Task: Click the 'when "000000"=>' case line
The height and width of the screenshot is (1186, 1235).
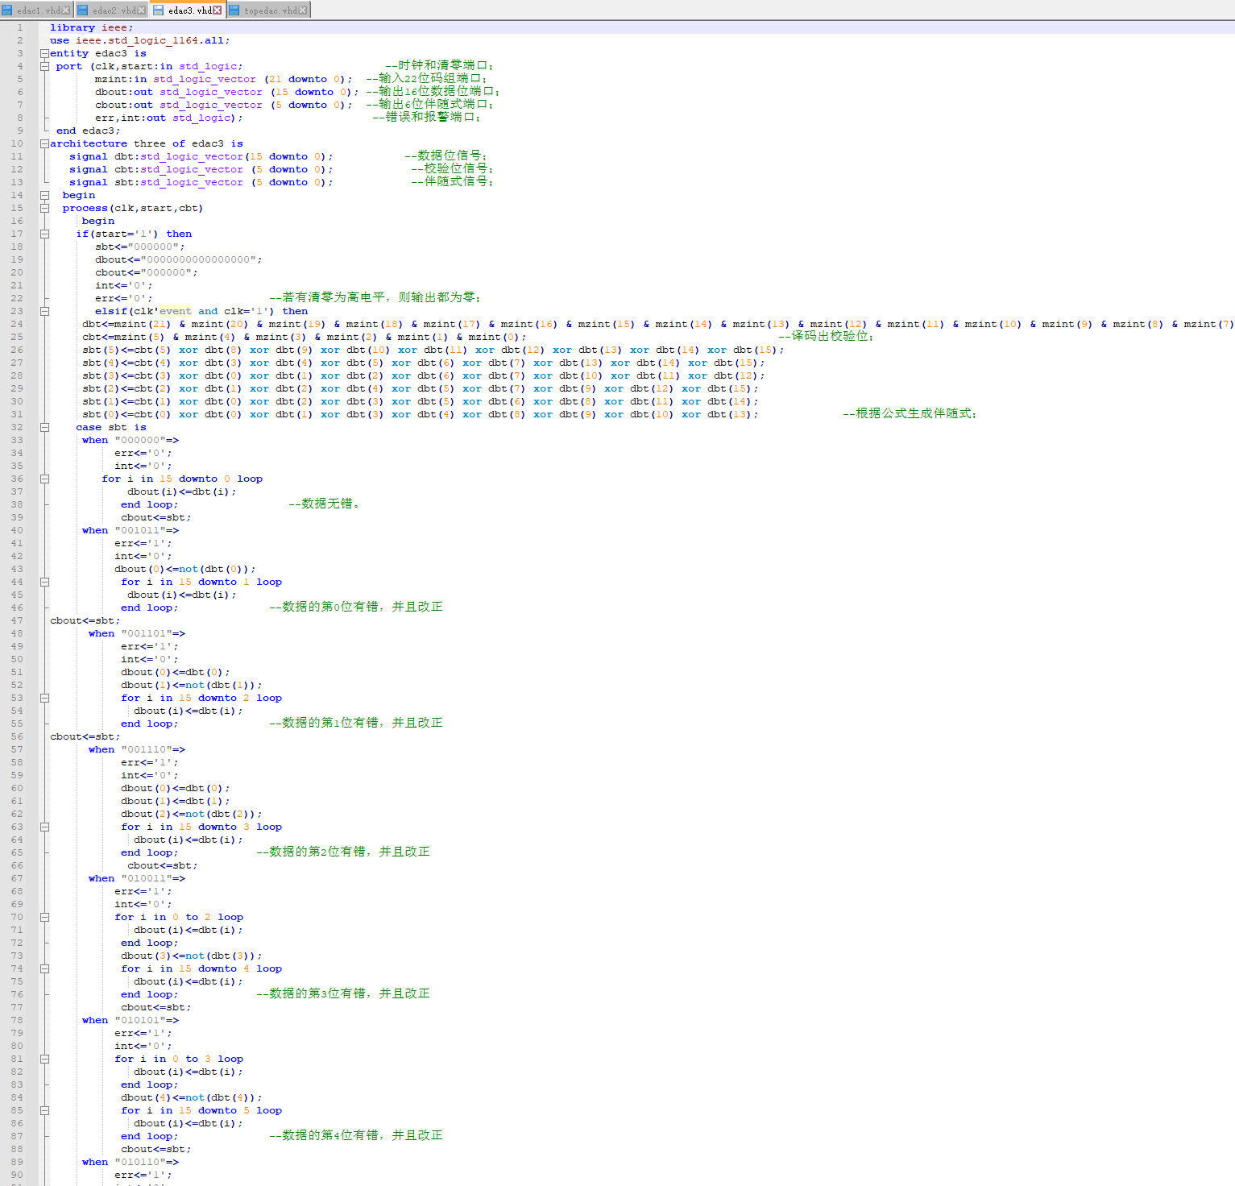Action: pyautogui.click(x=130, y=440)
